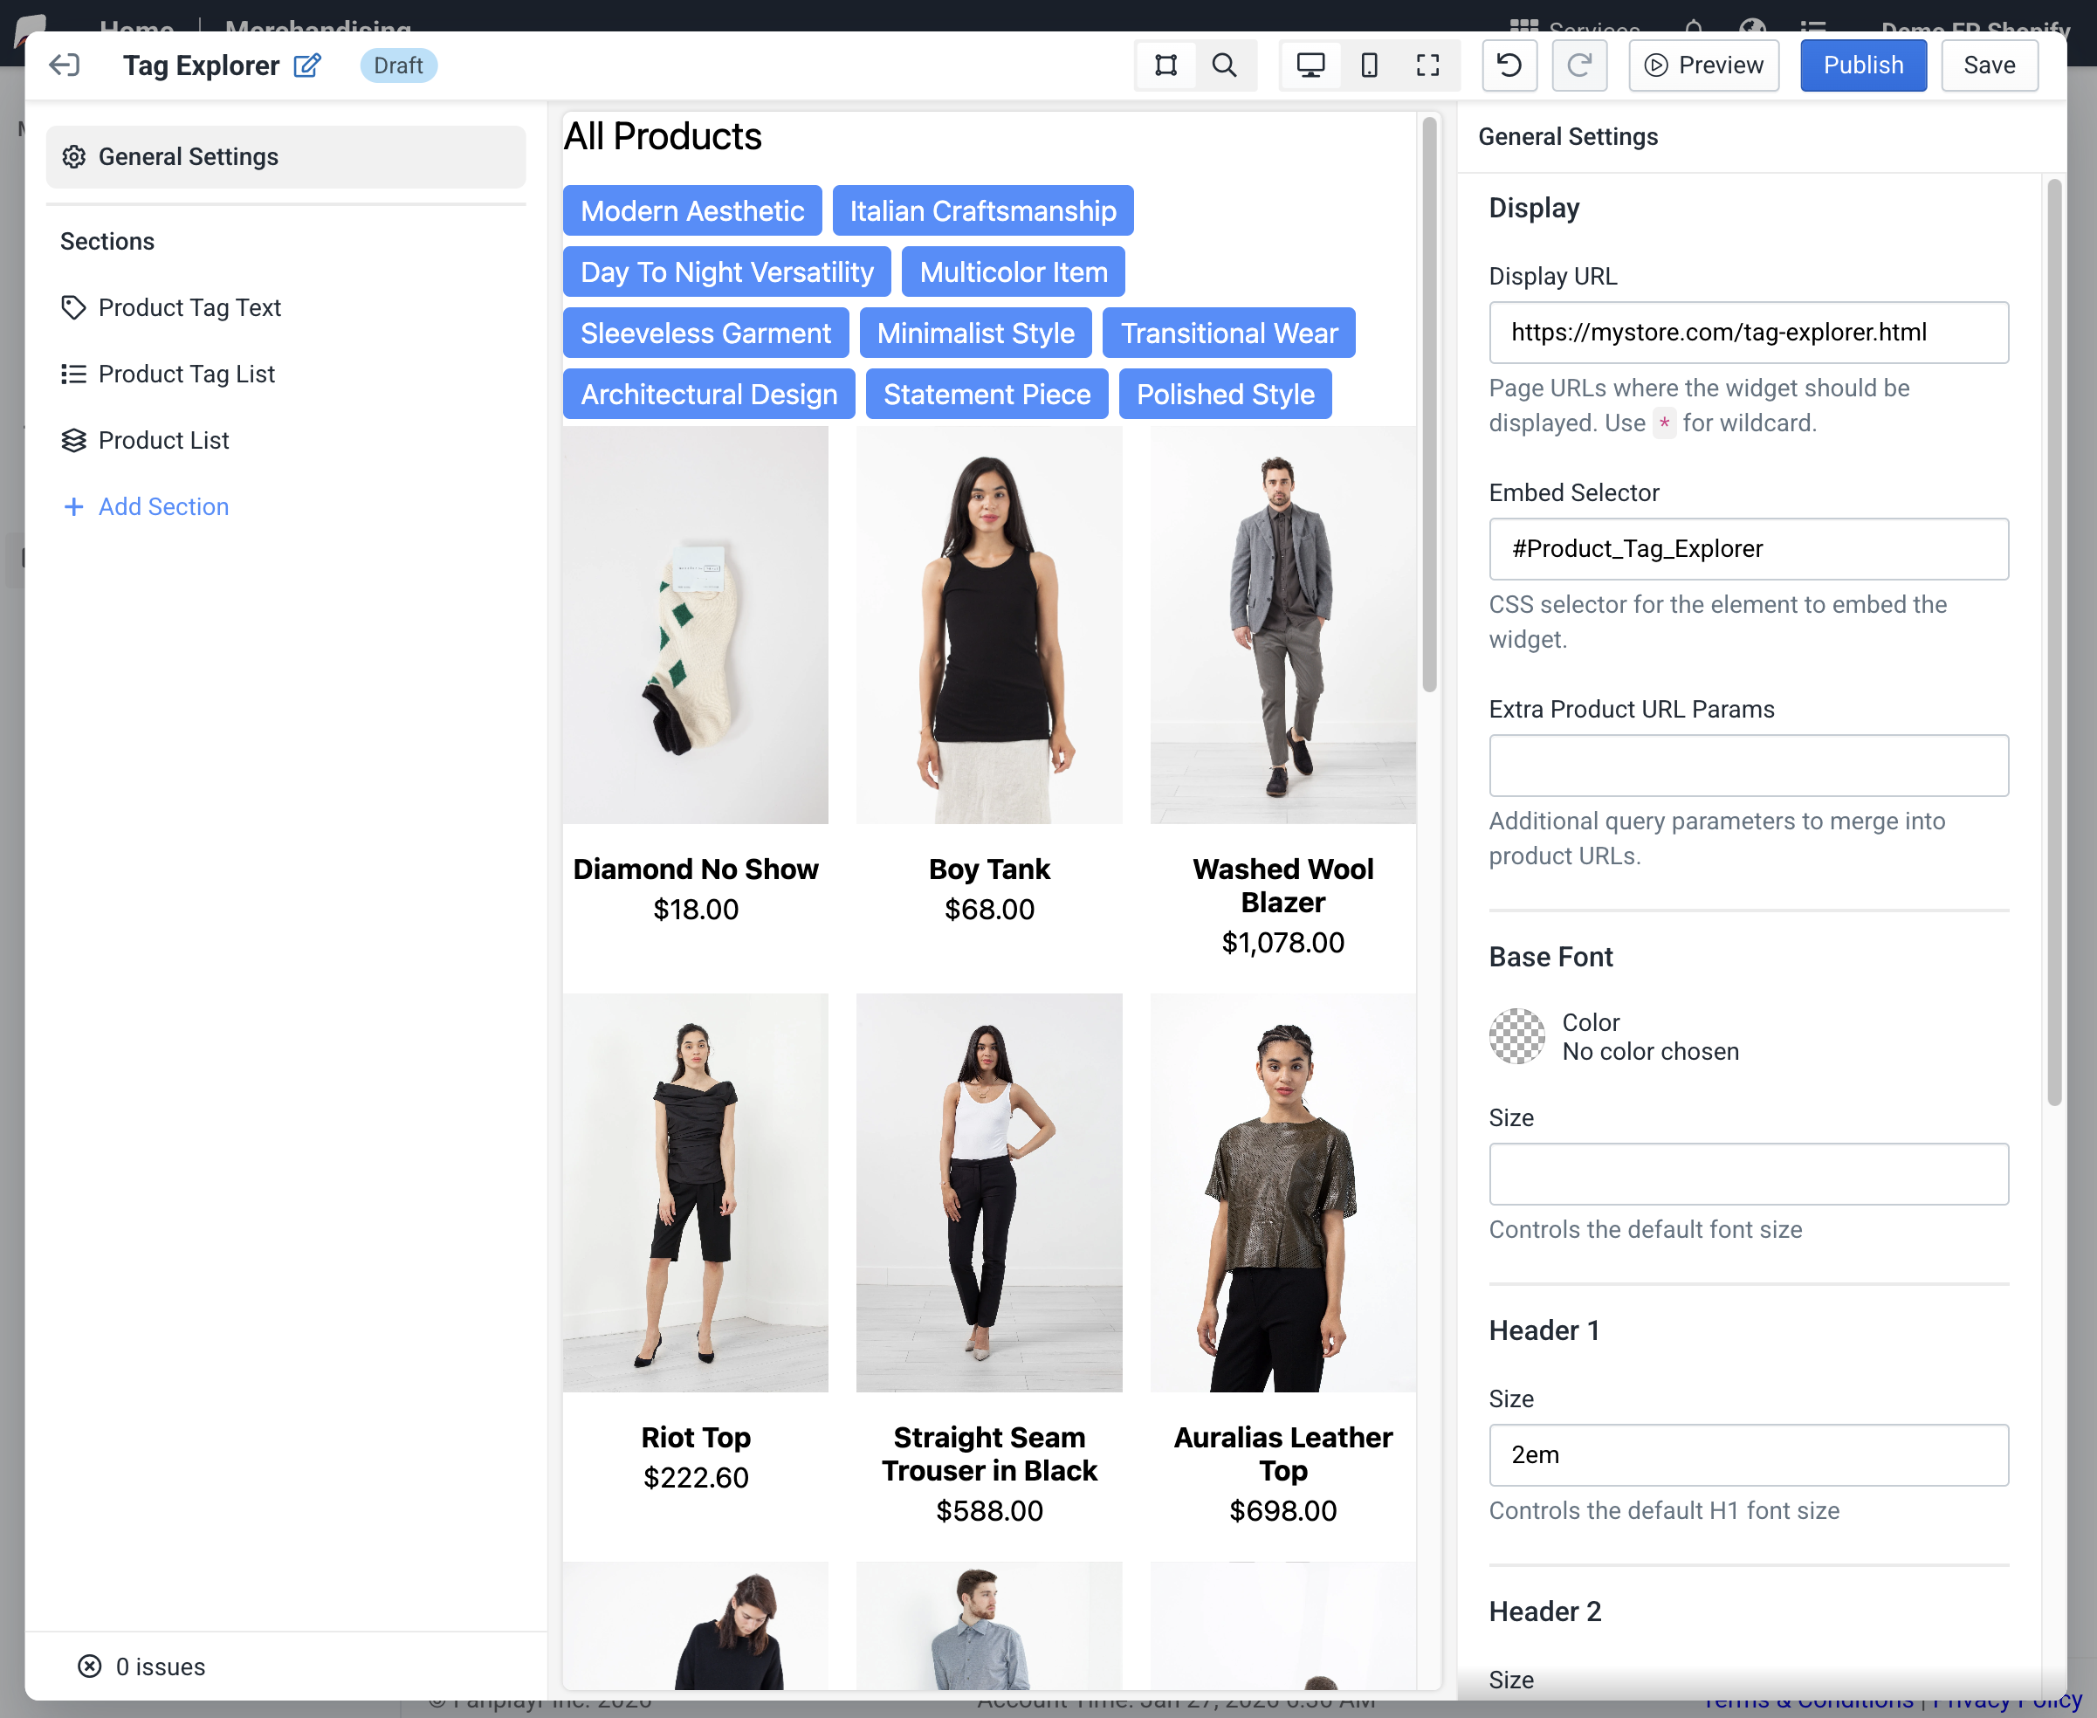The image size is (2097, 1718).
Task: Select the Day To Night Versatility tag
Action: point(726,272)
